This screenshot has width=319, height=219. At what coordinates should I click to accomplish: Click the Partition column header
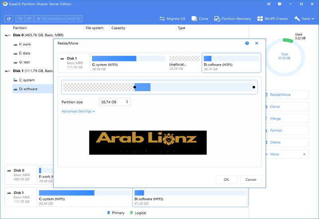pos(20,28)
